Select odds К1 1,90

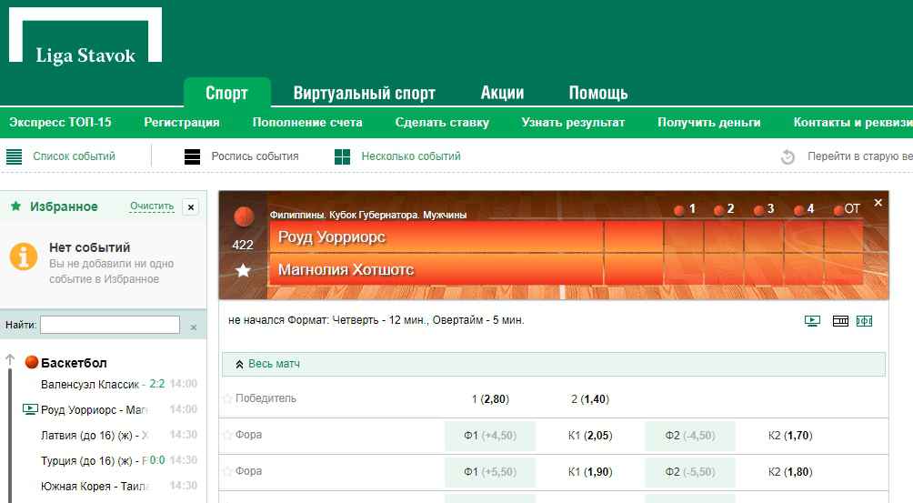[590, 471]
